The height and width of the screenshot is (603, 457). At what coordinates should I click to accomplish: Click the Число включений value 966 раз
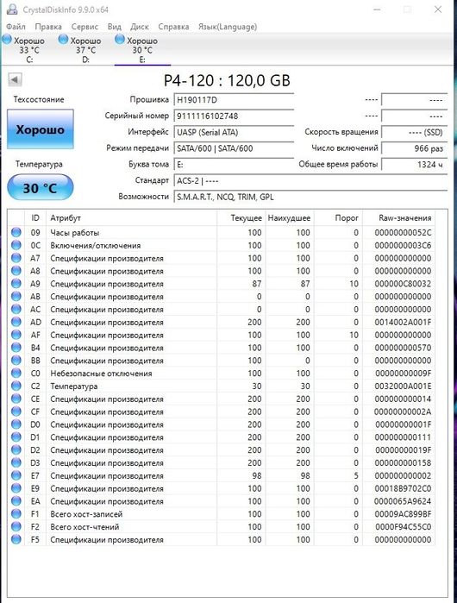click(415, 148)
